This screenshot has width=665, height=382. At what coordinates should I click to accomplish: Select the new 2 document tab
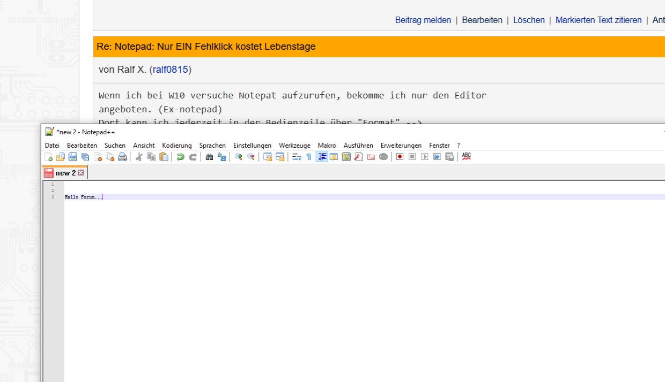coord(65,173)
